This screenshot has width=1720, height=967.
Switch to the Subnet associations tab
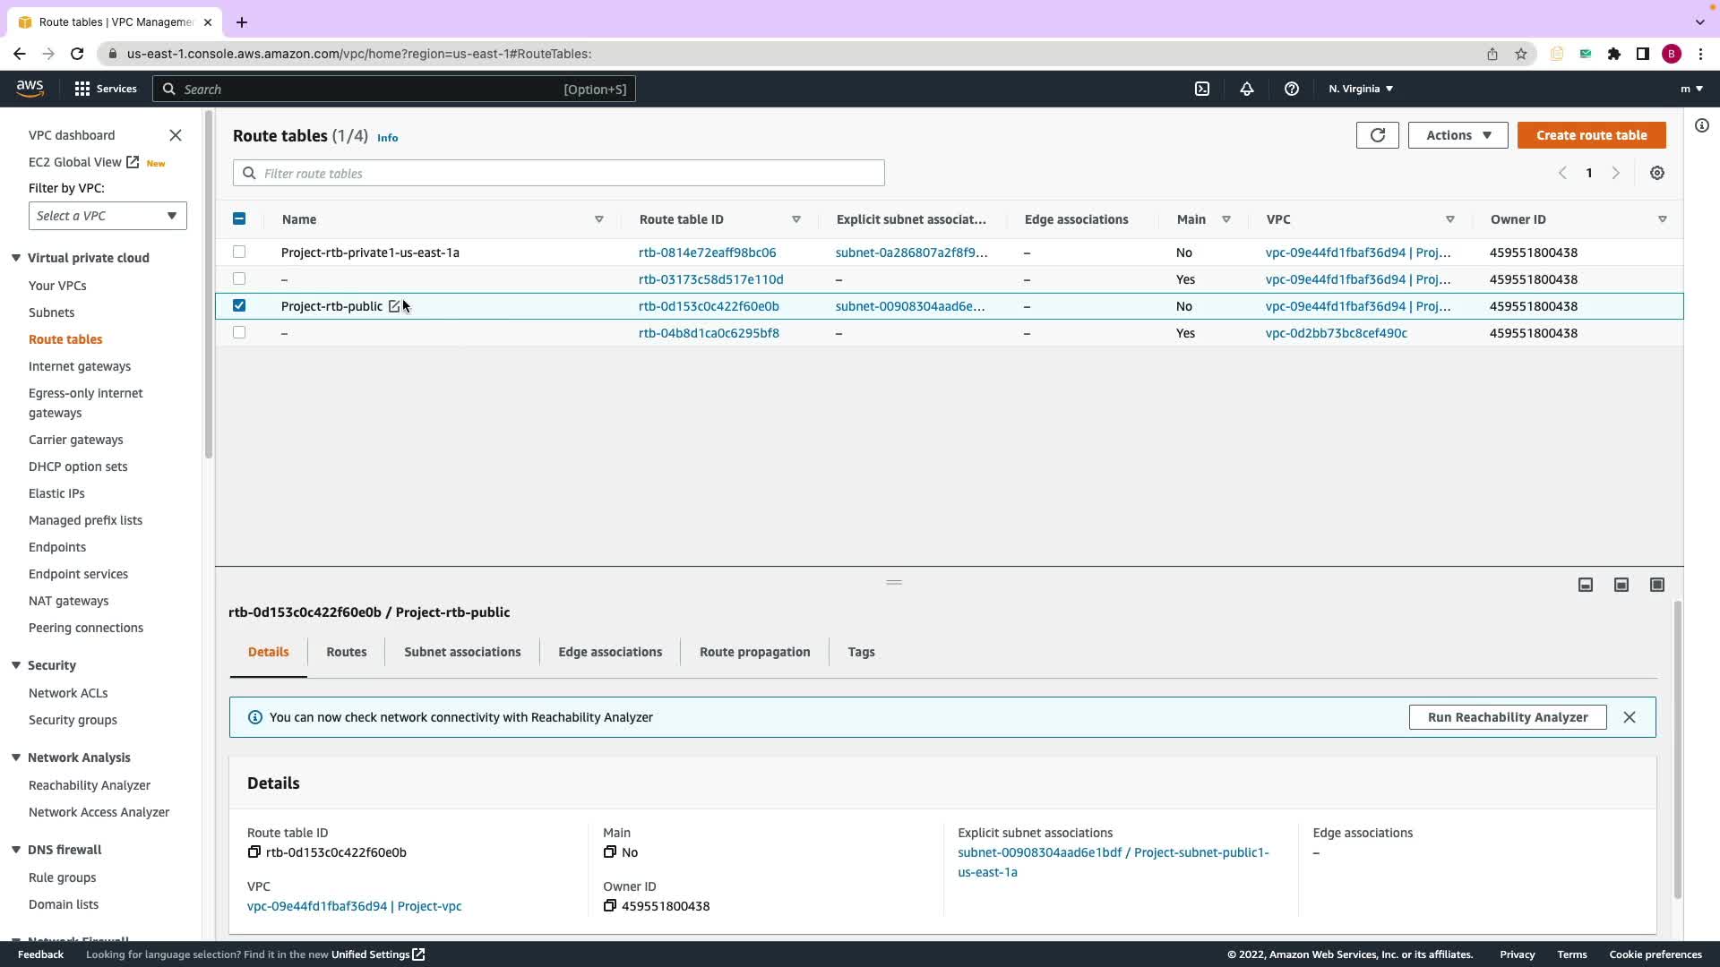pos(462,652)
